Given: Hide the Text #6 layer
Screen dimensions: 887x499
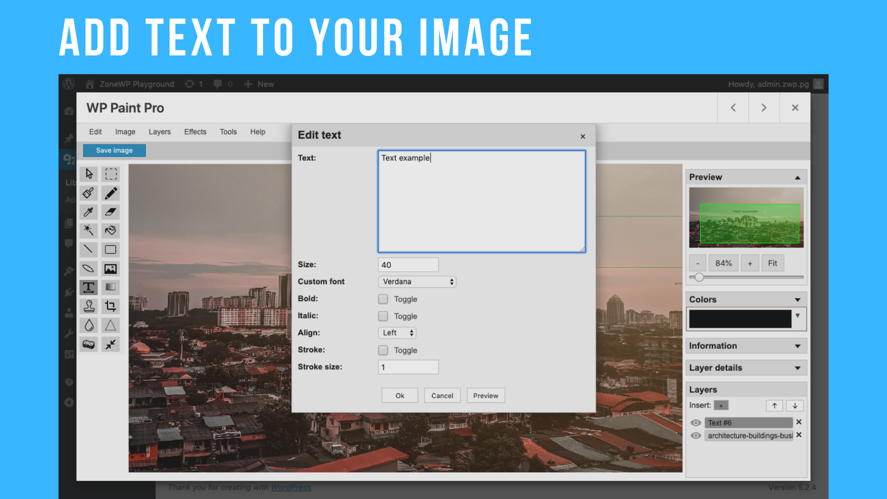Looking at the screenshot, I should [x=696, y=423].
